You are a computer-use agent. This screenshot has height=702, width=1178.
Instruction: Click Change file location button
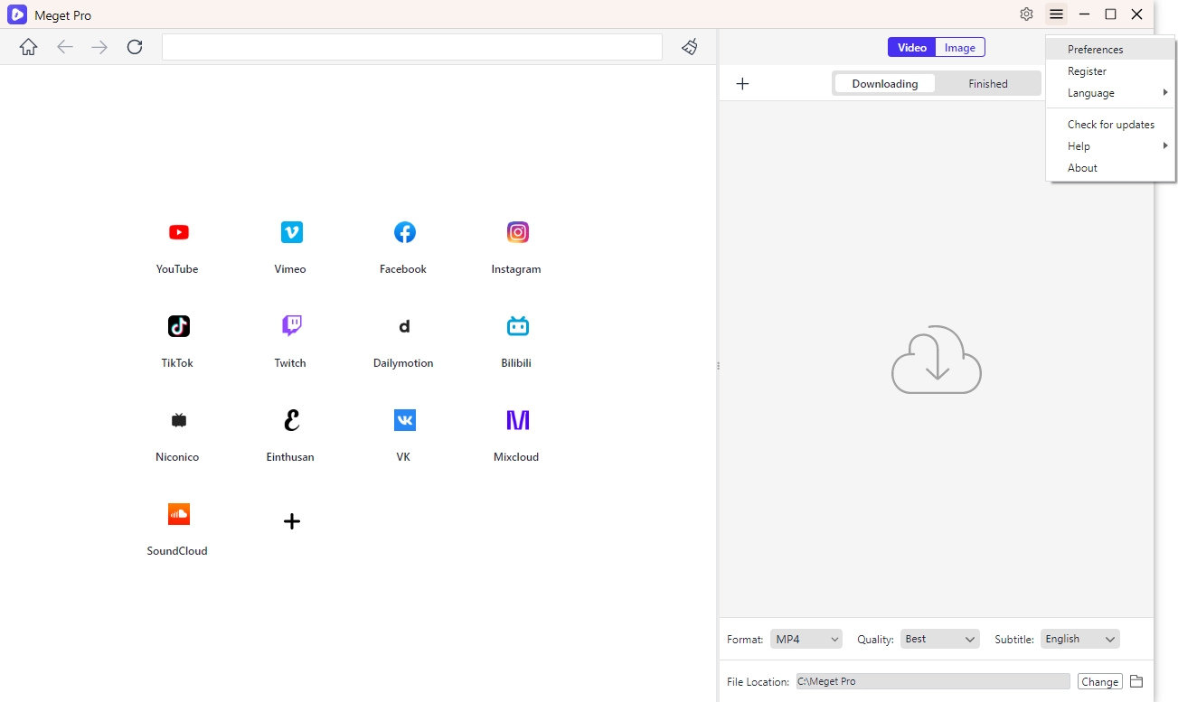[x=1100, y=681]
